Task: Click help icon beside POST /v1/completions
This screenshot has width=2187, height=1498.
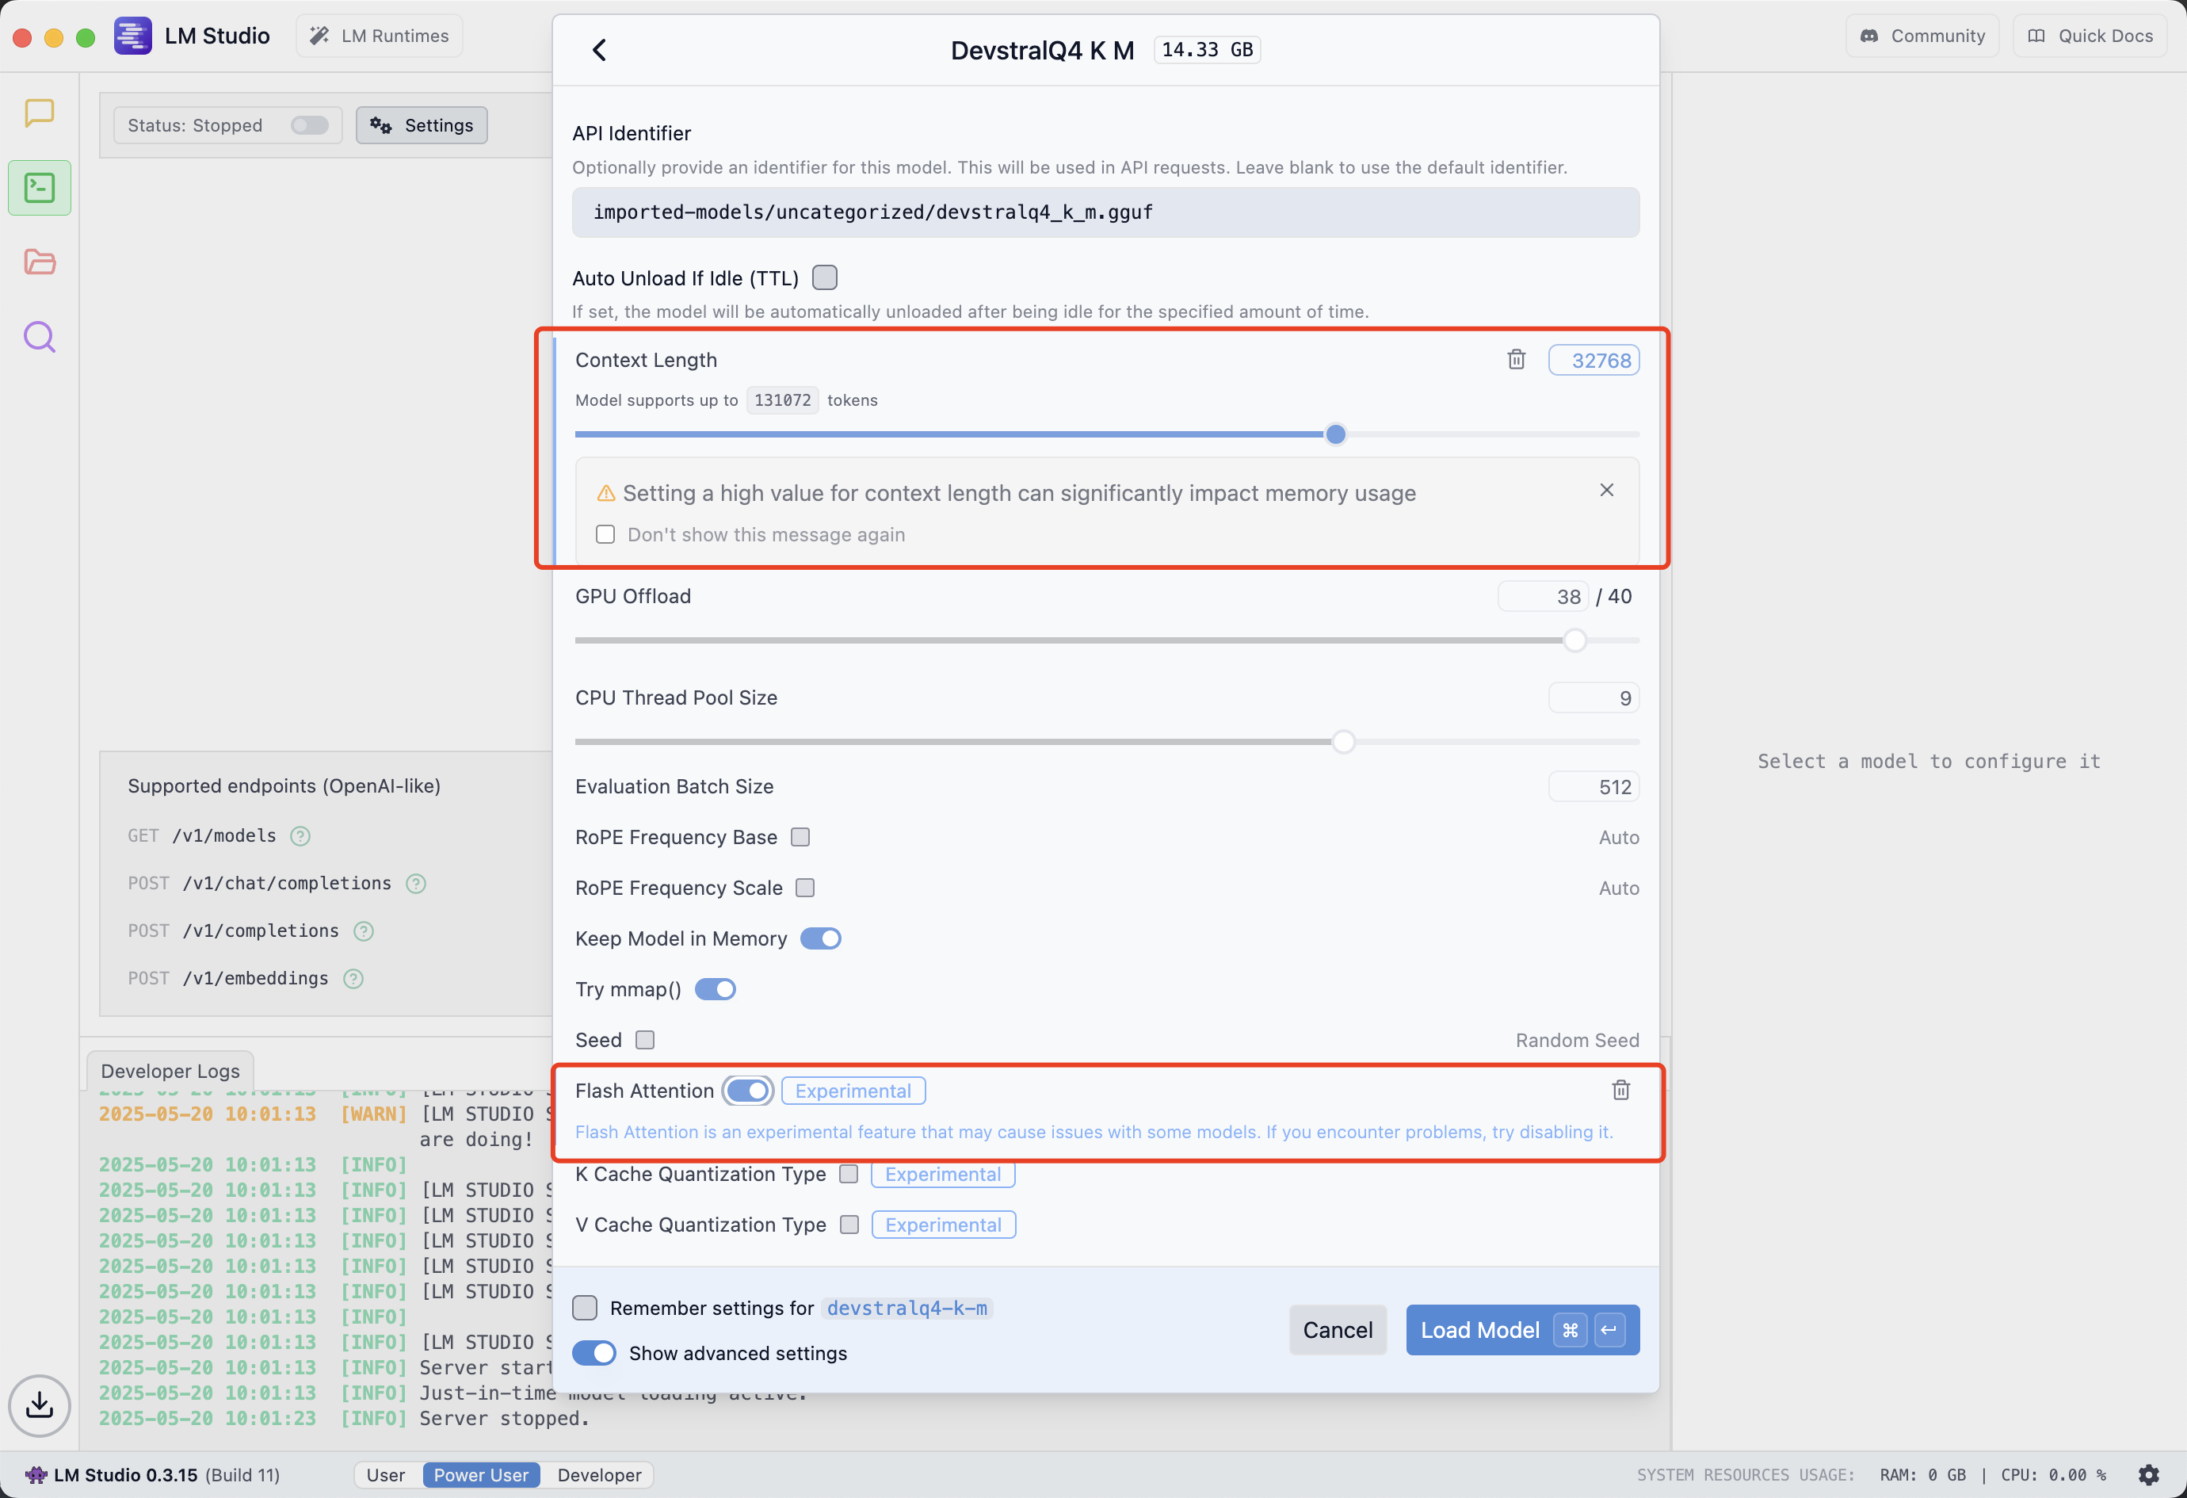Action: [363, 931]
